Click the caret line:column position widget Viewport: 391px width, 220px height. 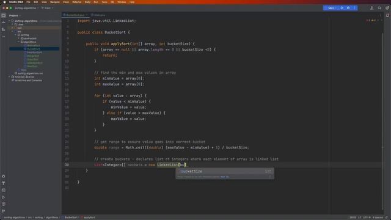353,218
